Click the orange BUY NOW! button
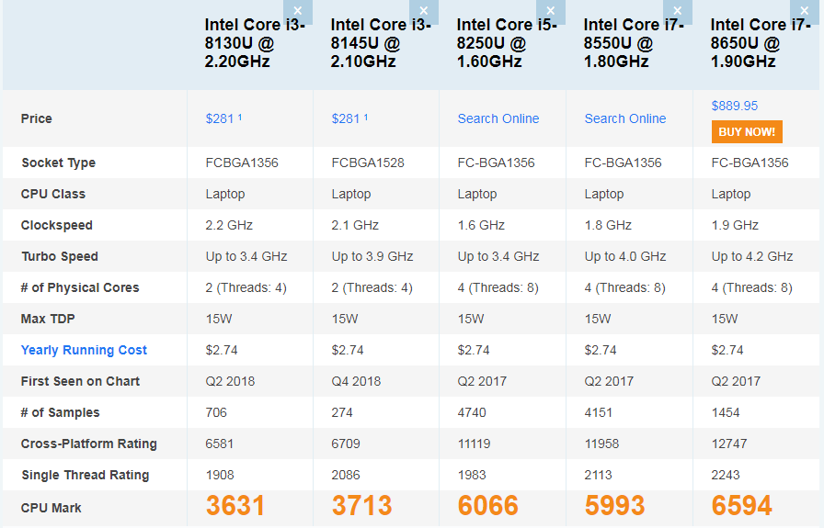Screen dimensions: 824x528 click(747, 132)
